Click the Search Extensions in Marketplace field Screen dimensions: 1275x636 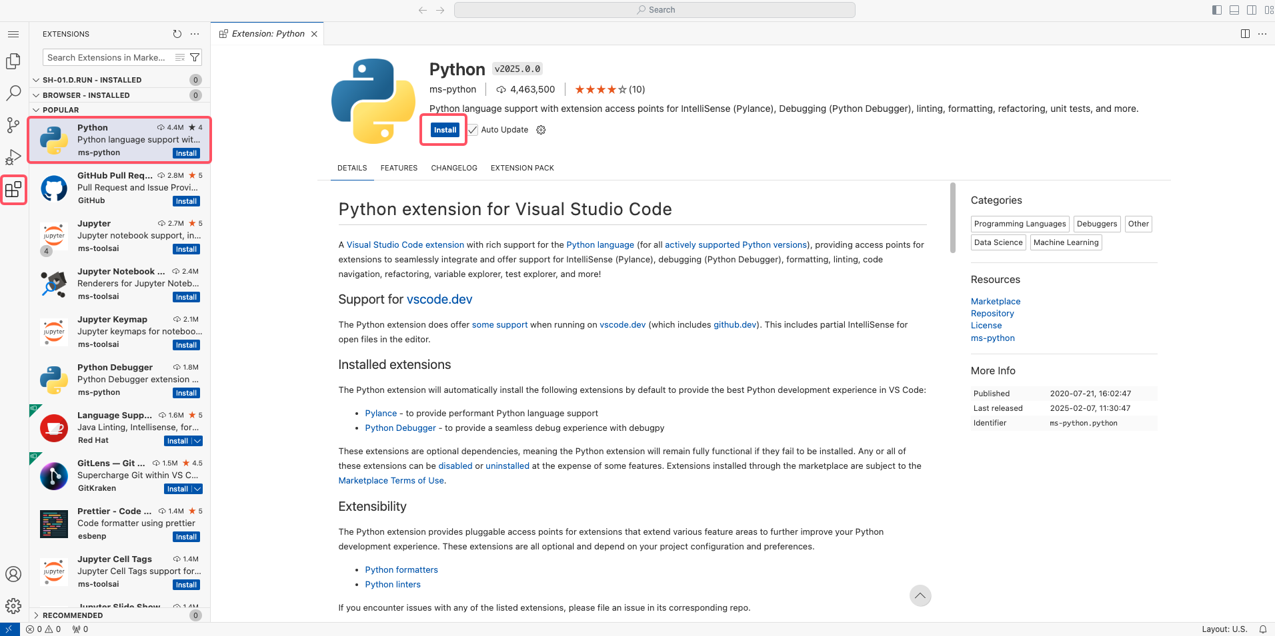click(x=107, y=58)
